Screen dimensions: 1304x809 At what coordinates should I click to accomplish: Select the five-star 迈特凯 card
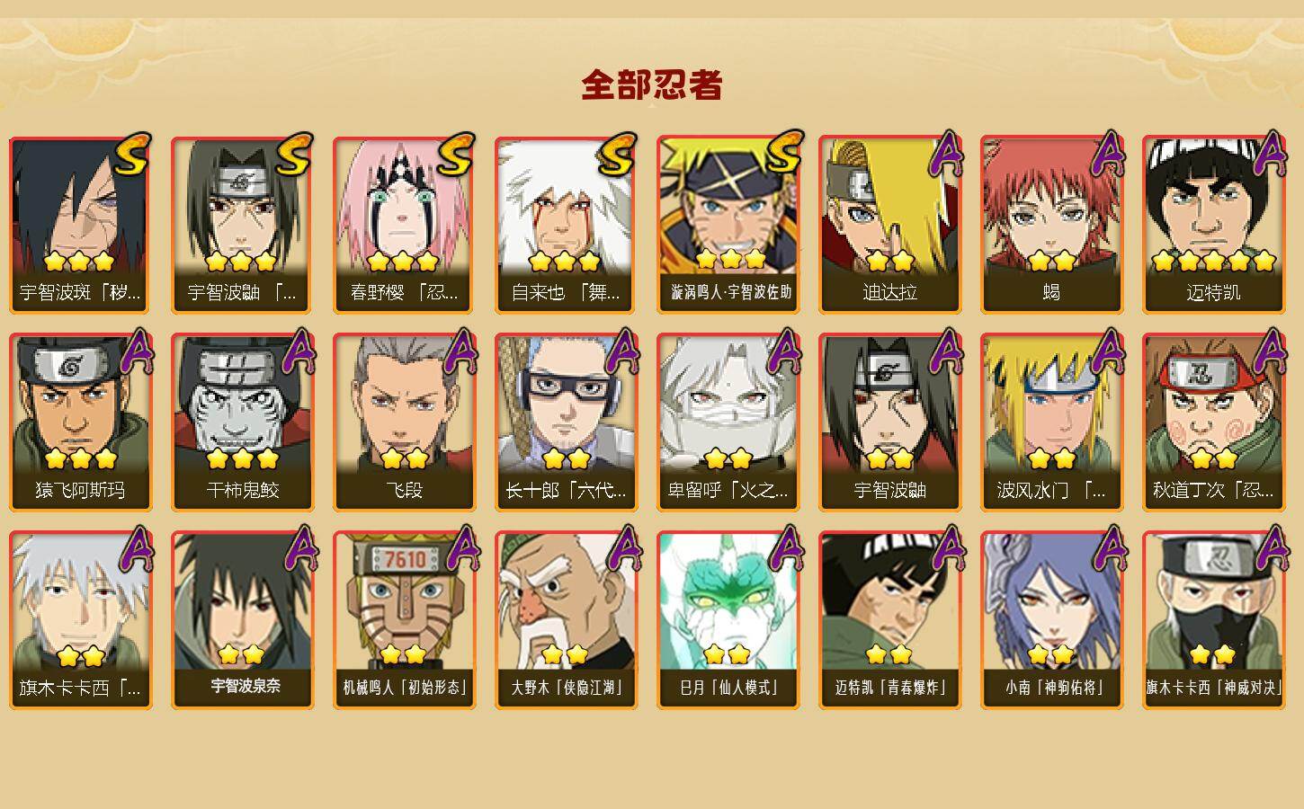click(x=1214, y=225)
